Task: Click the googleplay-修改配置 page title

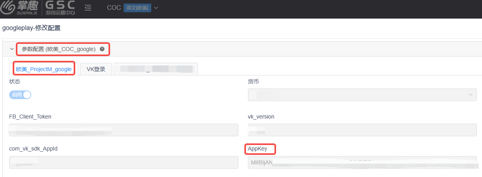Action: 32,28
